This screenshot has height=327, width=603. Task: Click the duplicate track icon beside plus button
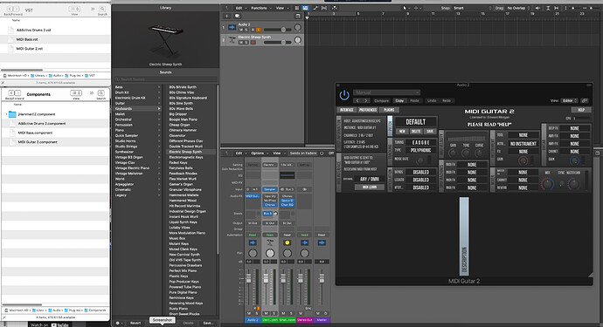(x=237, y=16)
